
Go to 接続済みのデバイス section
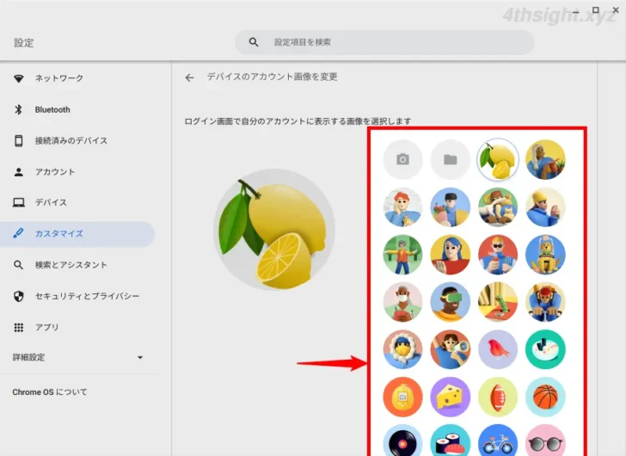point(78,140)
